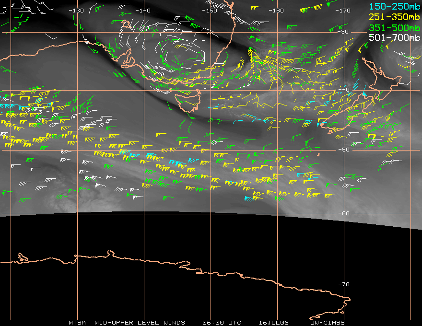
Task: Click the -130 longitude label
Action: pos(76,11)
